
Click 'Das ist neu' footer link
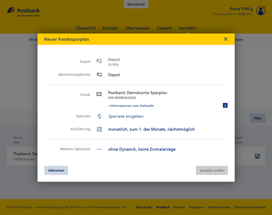point(145,207)
